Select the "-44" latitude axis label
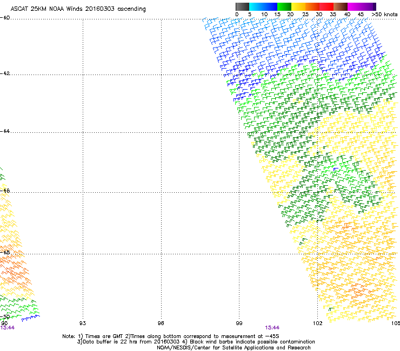 coord(5,131)
